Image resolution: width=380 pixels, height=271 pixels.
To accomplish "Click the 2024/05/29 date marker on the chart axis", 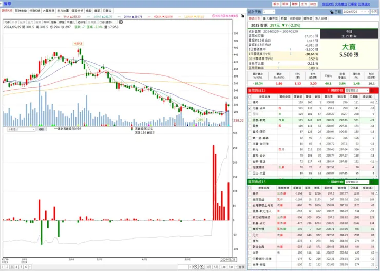I will point(229,260).
